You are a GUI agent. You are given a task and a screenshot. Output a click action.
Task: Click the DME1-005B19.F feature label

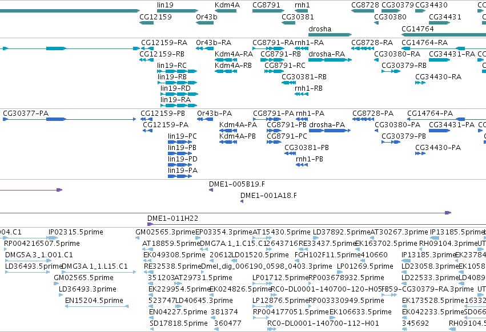click(237, 184)
